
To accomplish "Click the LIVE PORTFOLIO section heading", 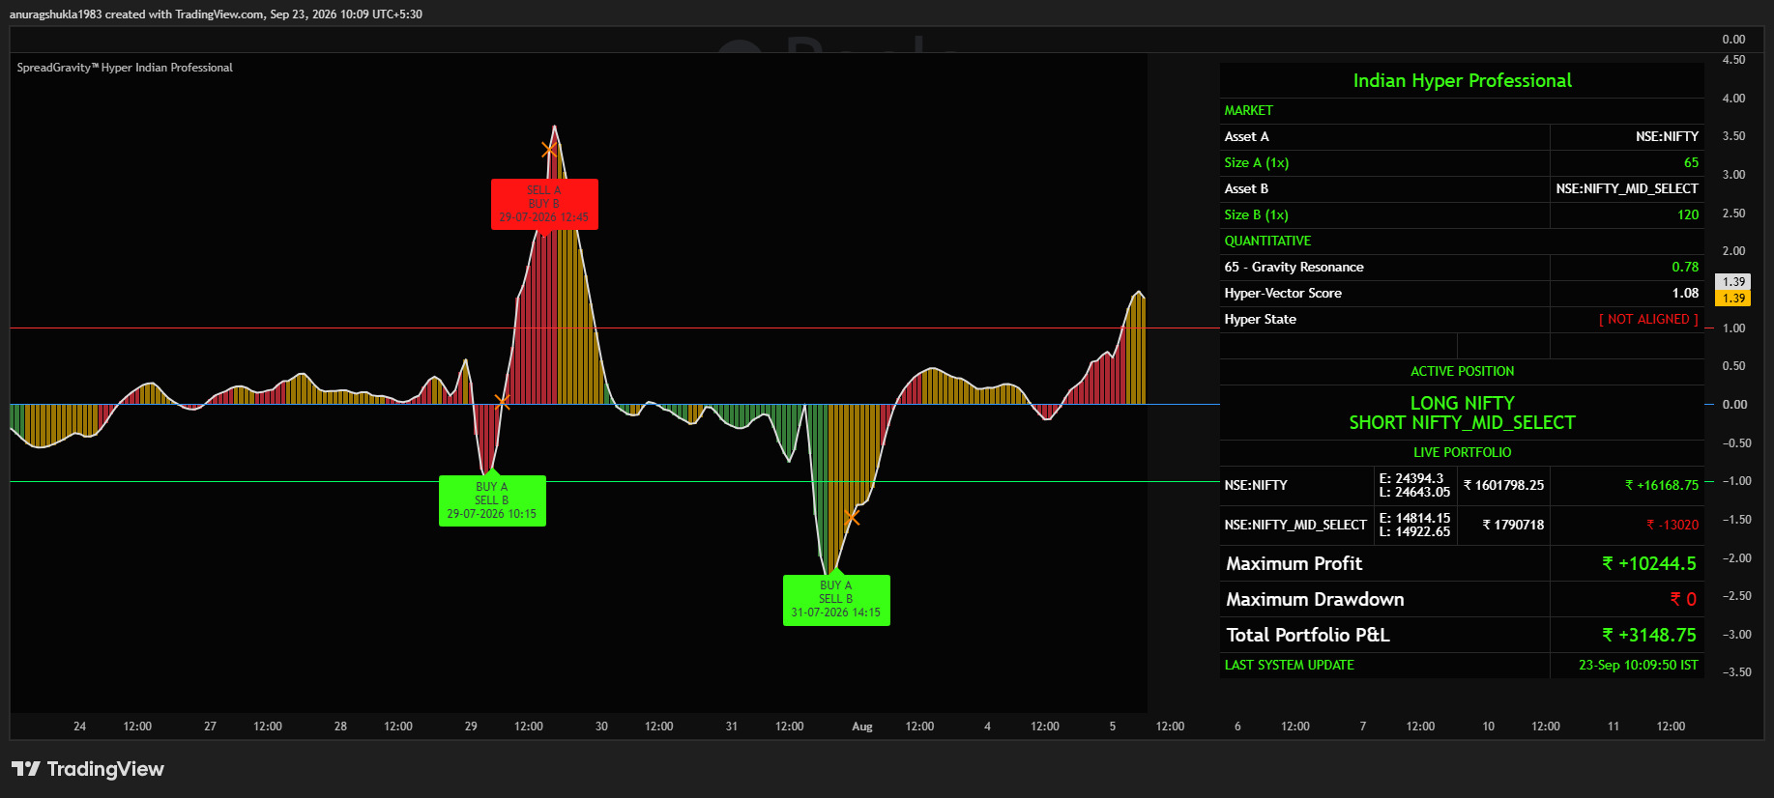I will pos(1462,453).
